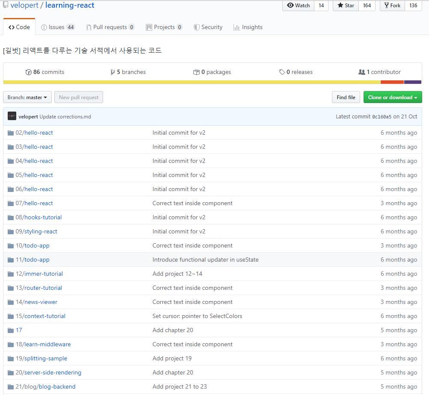Open the Update corrections.md commit message

pyautogui.click(x=65, y=117)
